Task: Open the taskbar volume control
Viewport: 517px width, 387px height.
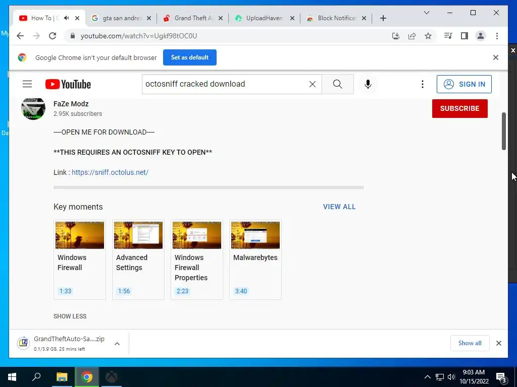Action: tap(451, 377)
